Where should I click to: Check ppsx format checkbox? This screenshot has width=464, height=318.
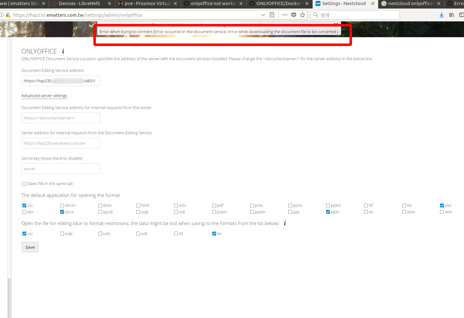click(x=290, y=205)
